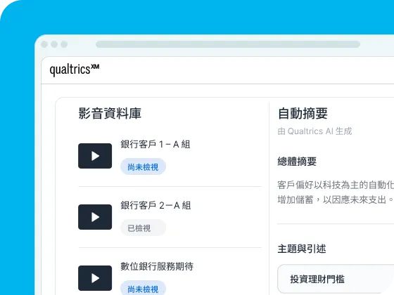Viewport: 394px width, 295px height.
Task: Open the 投資理財門檻 topic card
Action: pyautogui.click(x=336, y=279)
